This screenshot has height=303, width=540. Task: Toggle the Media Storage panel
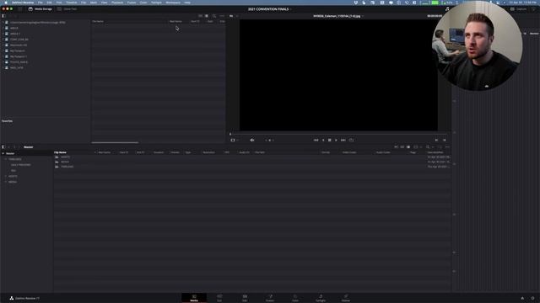40,9
